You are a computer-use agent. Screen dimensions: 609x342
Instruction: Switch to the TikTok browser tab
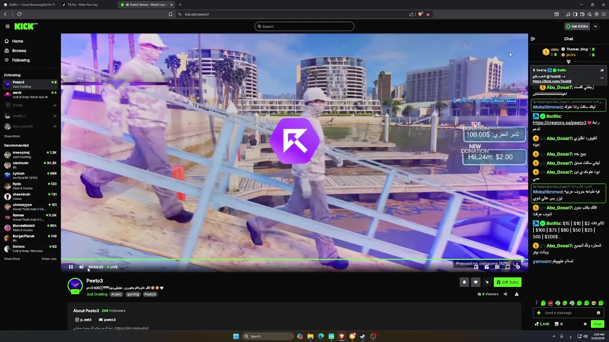click(88, 5)
